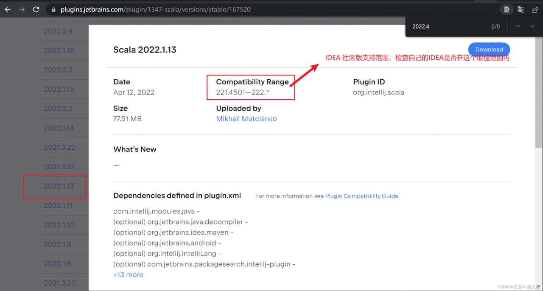Click the padlock site info icon
Image resolution: width=543 pixels, height=291 pixels.
tap(53, 9)
